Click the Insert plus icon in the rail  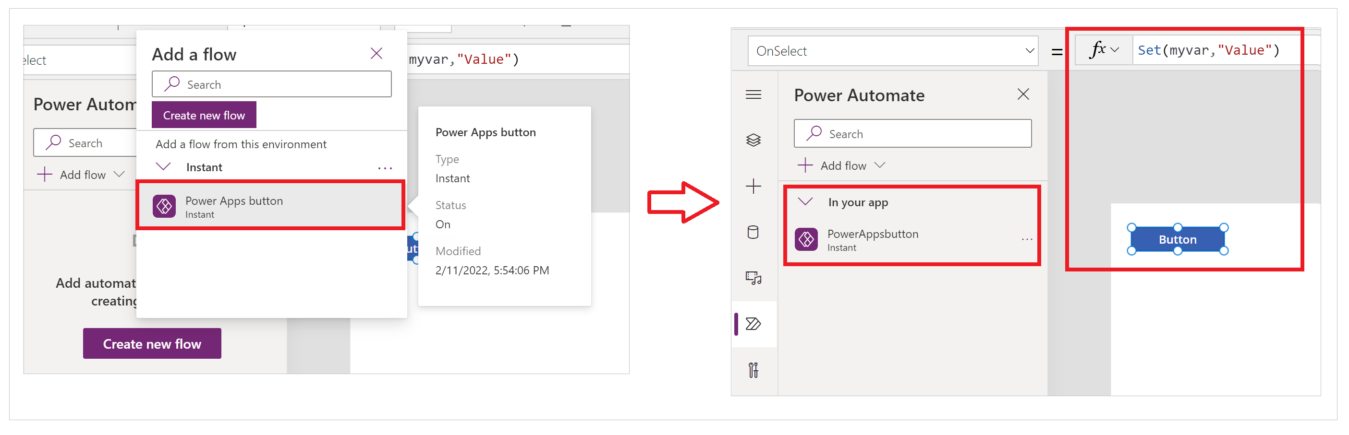[753, 186]
